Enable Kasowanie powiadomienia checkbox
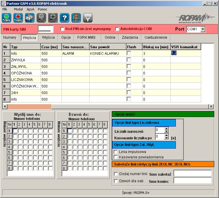This screenshot has width=219, height=198. [x=116, y=157]
